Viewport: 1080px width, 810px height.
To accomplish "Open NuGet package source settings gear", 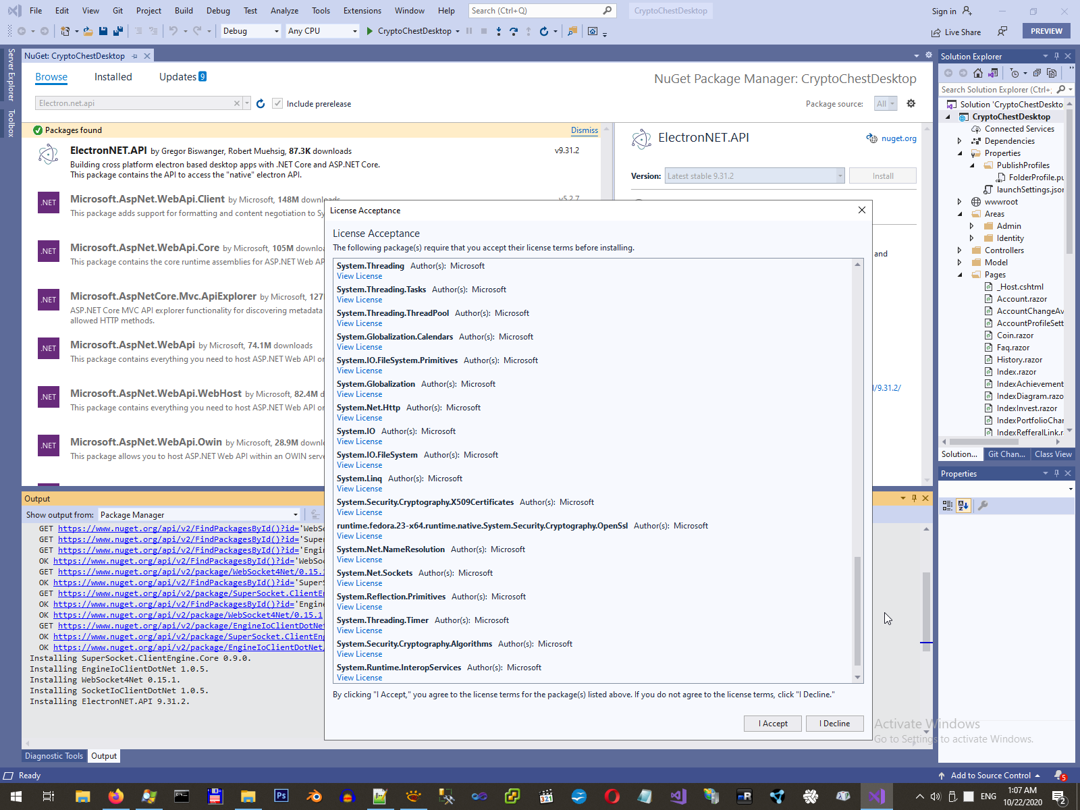I will [911, 103].
